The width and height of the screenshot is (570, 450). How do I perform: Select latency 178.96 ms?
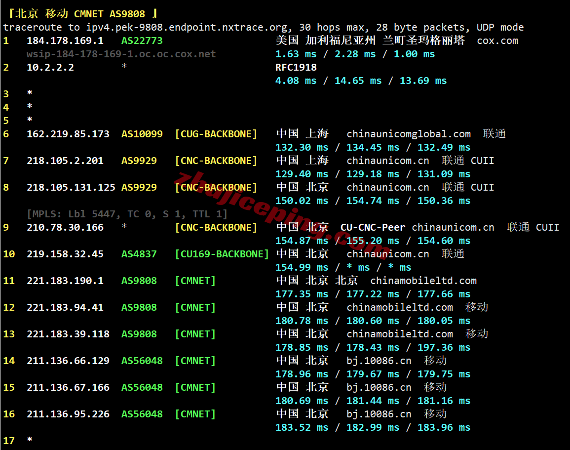point(302,374)
